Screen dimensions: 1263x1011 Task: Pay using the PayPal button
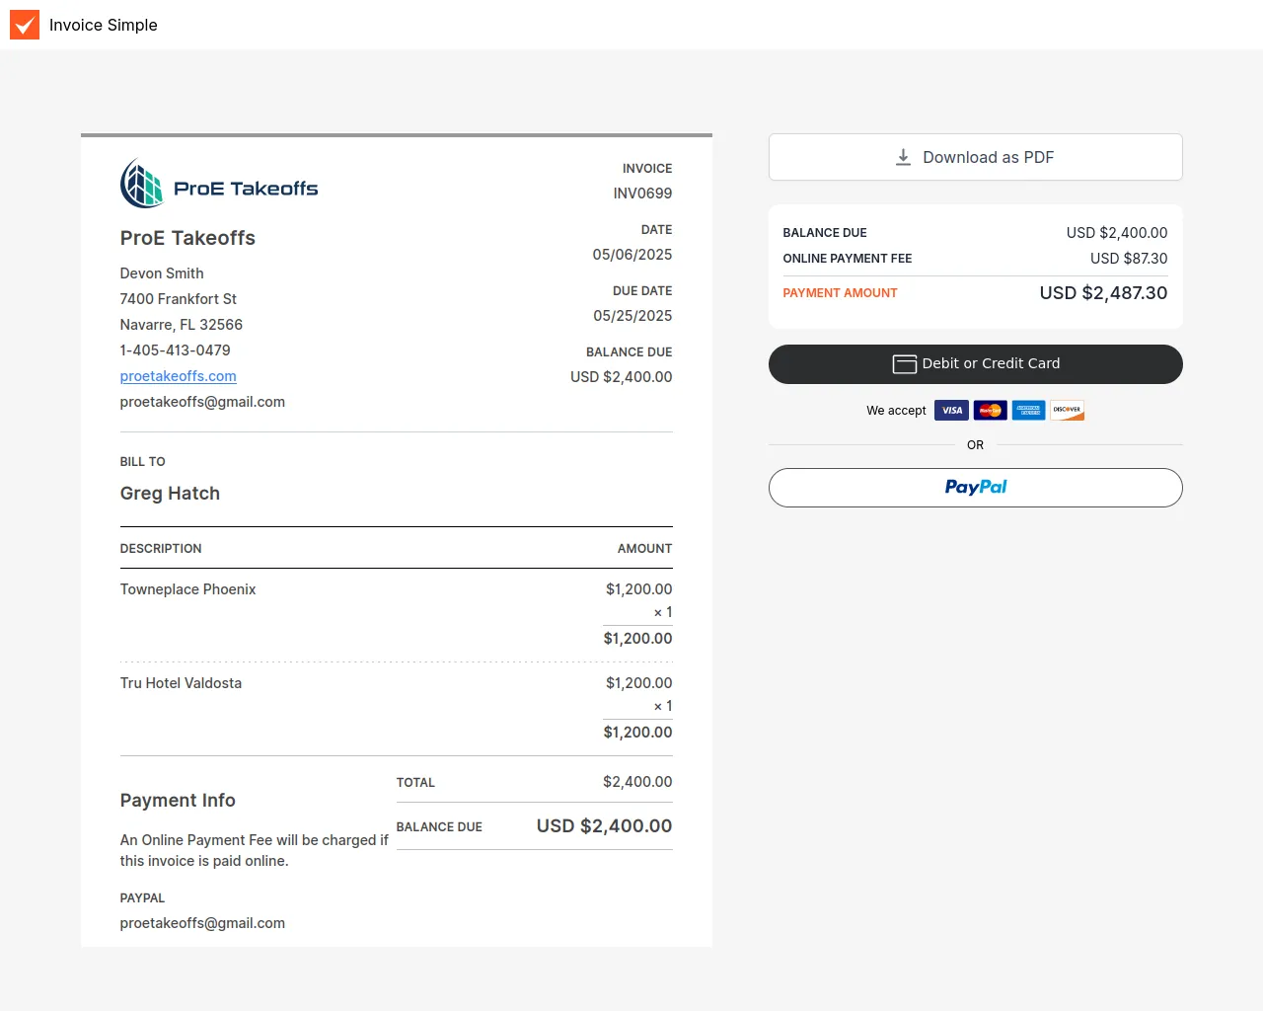click(x=975, y=488)
